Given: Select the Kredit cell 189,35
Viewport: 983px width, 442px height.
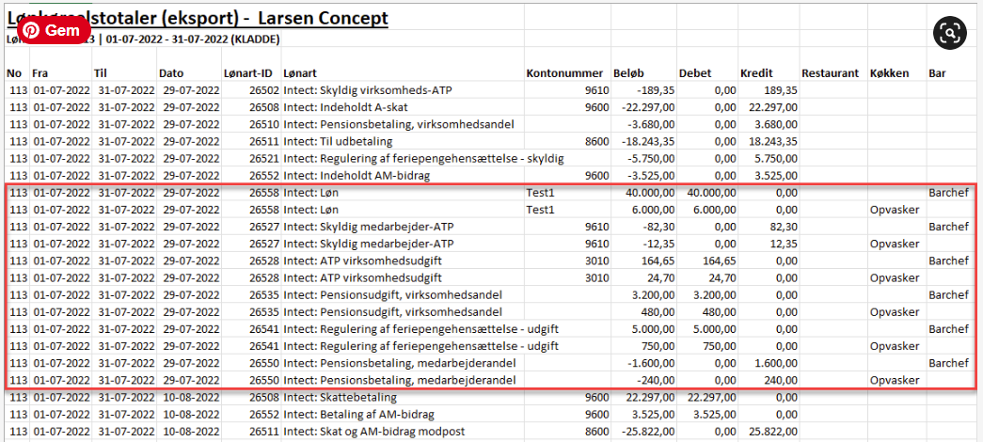Looking at the screenshot, I should click(781, 90).
